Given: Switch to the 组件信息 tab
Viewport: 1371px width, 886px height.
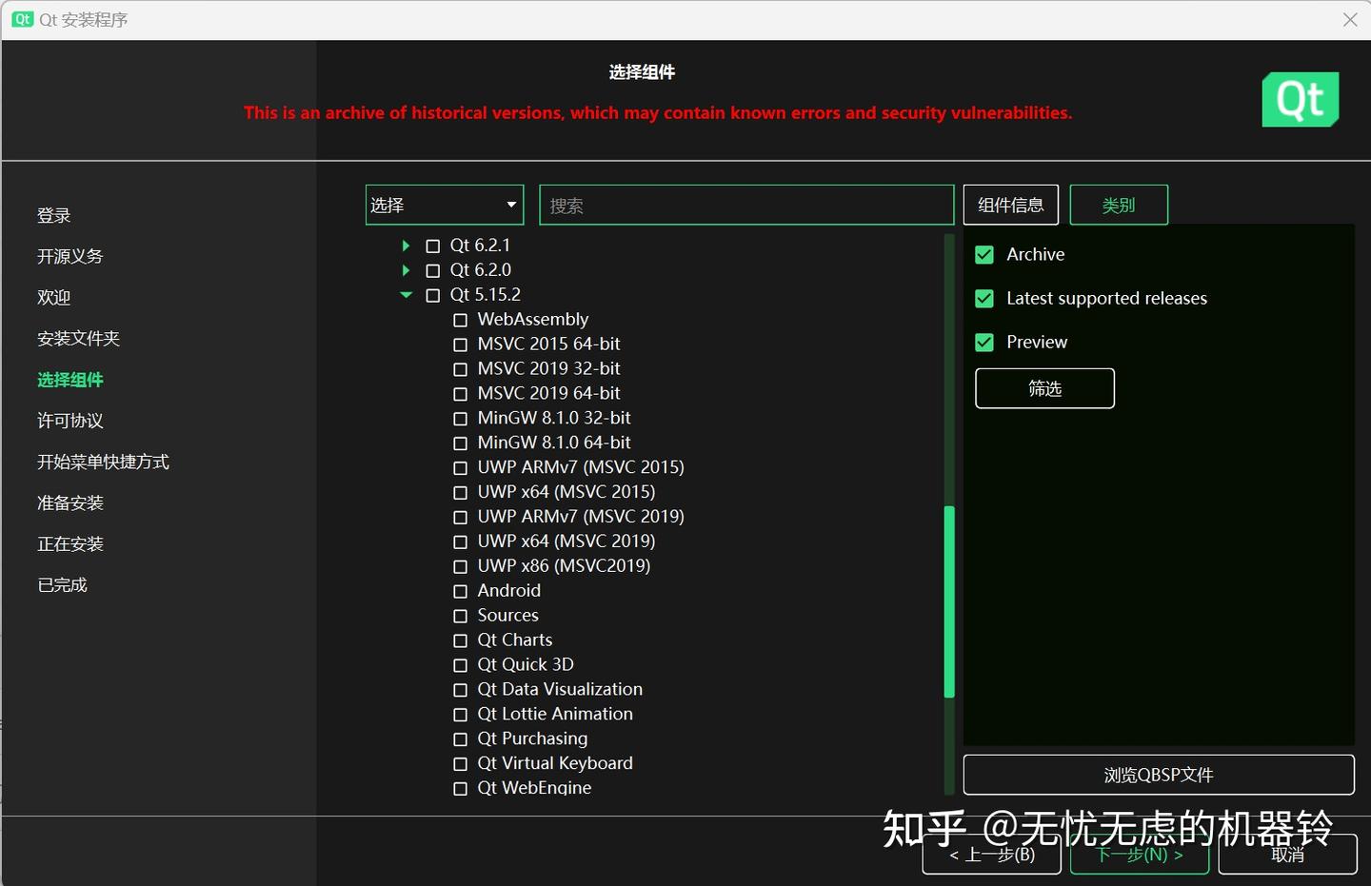Looking at the screenshot, I should [1010, 204].
